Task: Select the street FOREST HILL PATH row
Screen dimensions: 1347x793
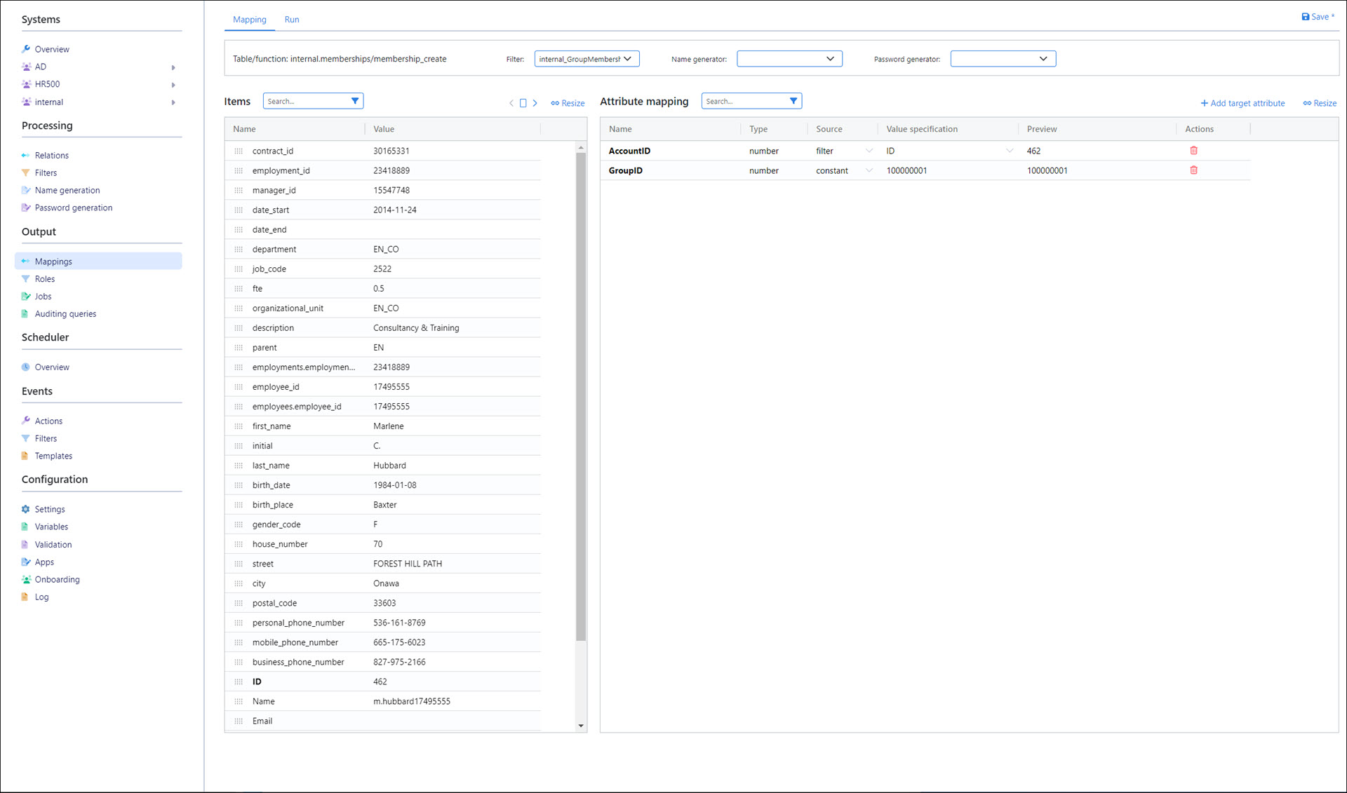Action: pos(383,564)
